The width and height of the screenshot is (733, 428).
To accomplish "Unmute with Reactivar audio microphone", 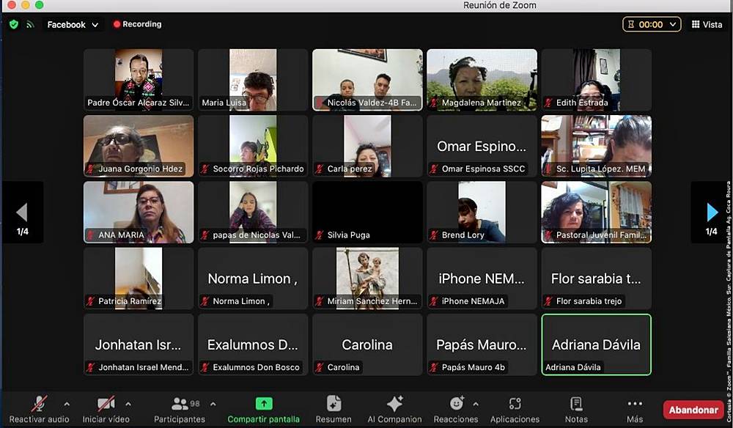I will 40,410.
